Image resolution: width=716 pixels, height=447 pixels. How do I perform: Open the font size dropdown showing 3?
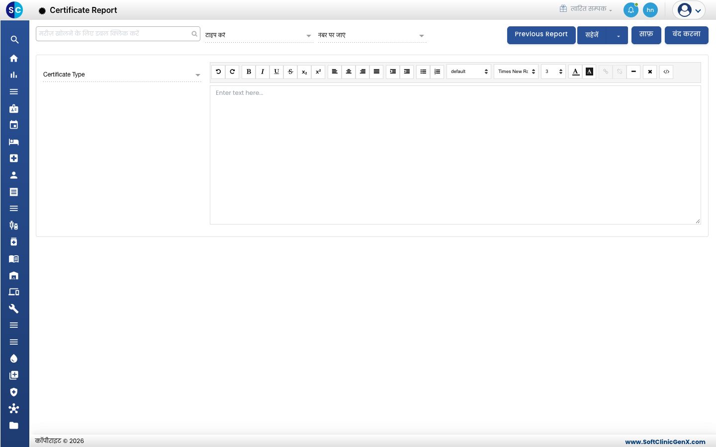point(553,72)
